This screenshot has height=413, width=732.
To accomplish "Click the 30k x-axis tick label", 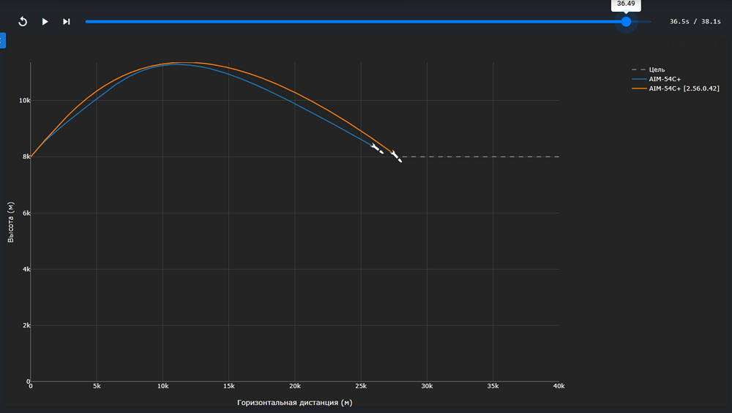I will [427, 386].
